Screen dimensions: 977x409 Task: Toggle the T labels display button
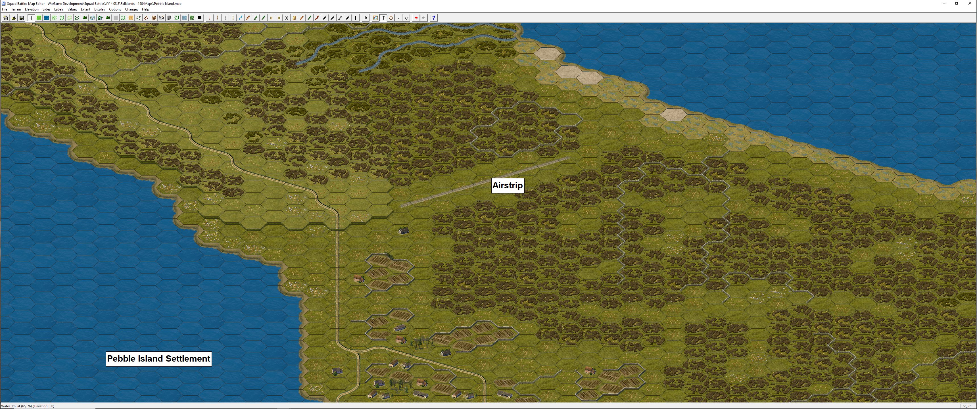point(383,18)
